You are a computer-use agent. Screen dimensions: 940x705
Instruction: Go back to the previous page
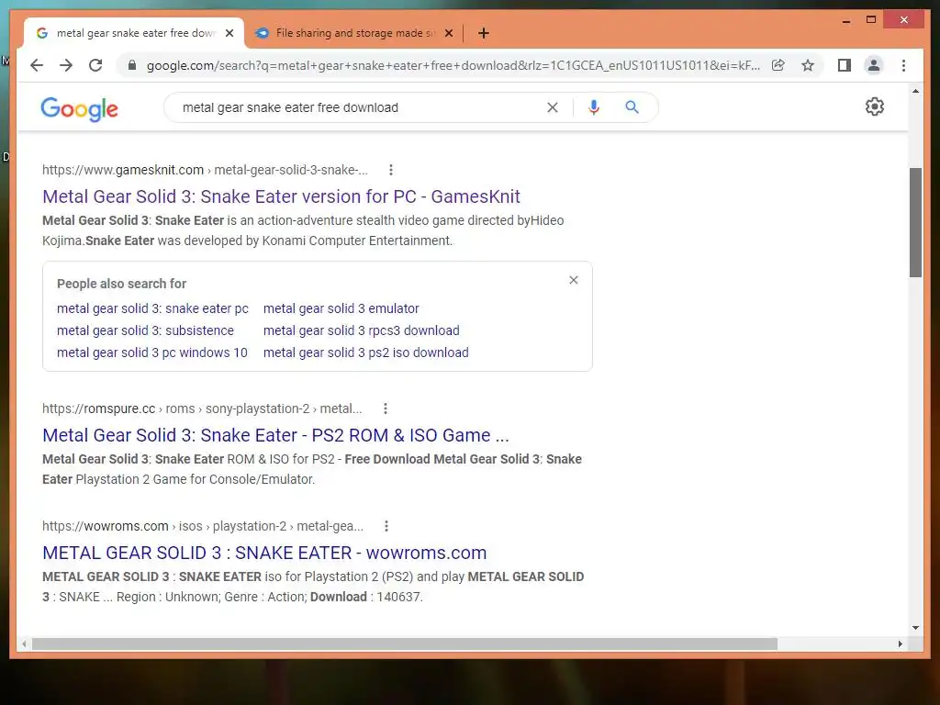coord(37,65)
